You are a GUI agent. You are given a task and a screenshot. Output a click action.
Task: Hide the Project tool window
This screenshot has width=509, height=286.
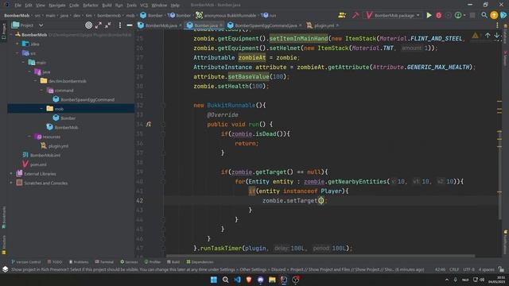pos(130,25)
